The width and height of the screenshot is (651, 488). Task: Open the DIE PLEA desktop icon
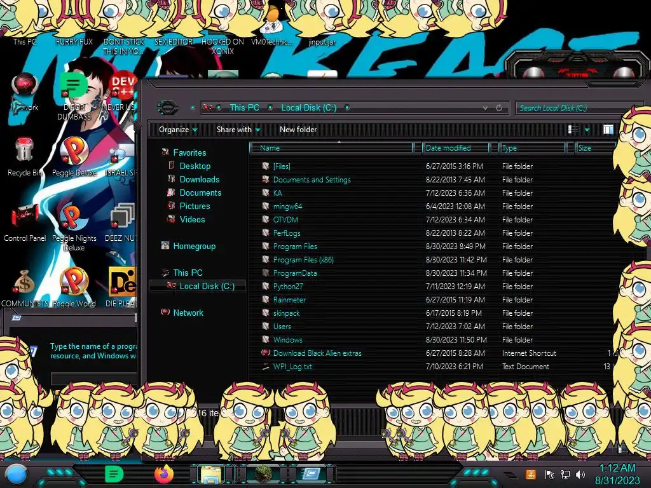[x=121, y=287]
